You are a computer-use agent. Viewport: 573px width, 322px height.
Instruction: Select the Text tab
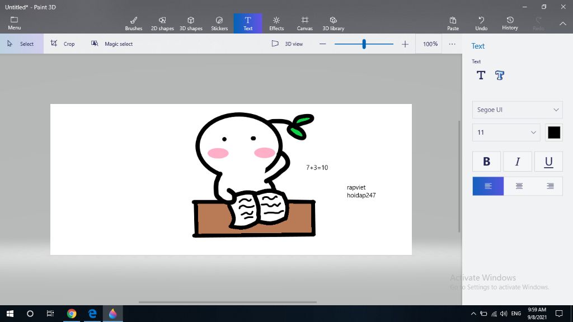(248, 23)
